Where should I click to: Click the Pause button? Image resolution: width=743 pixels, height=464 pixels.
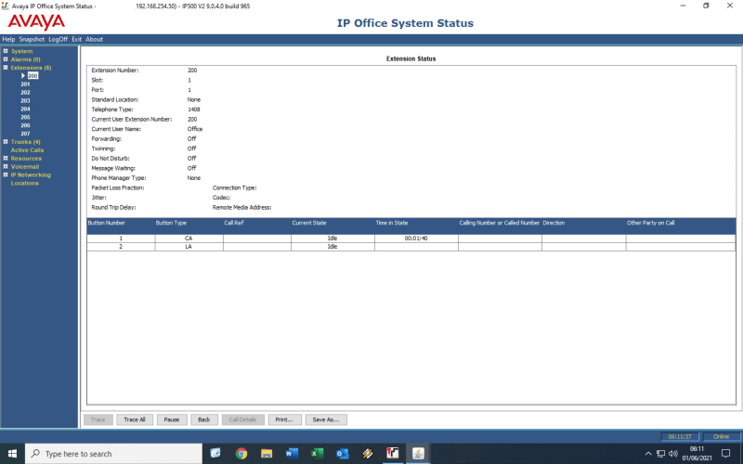coord(172,419)
